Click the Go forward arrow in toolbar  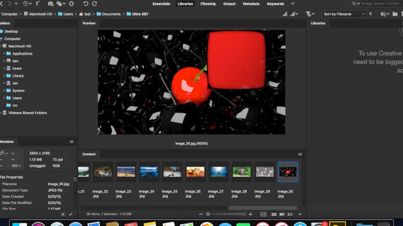[x=9, y=4]
